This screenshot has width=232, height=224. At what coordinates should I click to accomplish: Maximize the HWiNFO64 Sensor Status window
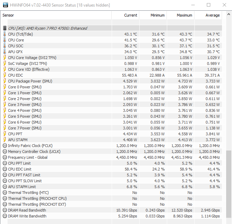(x=209, y=5)
